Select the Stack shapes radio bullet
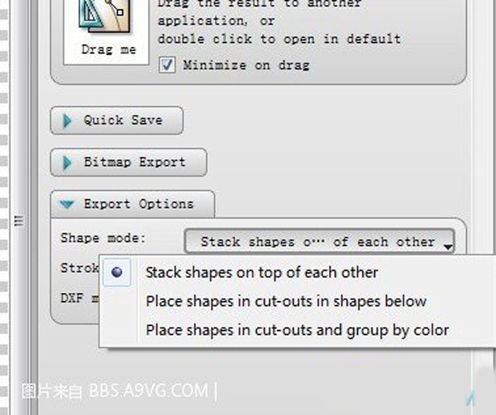Screen dimensions: 496x415 click(117, 272)
